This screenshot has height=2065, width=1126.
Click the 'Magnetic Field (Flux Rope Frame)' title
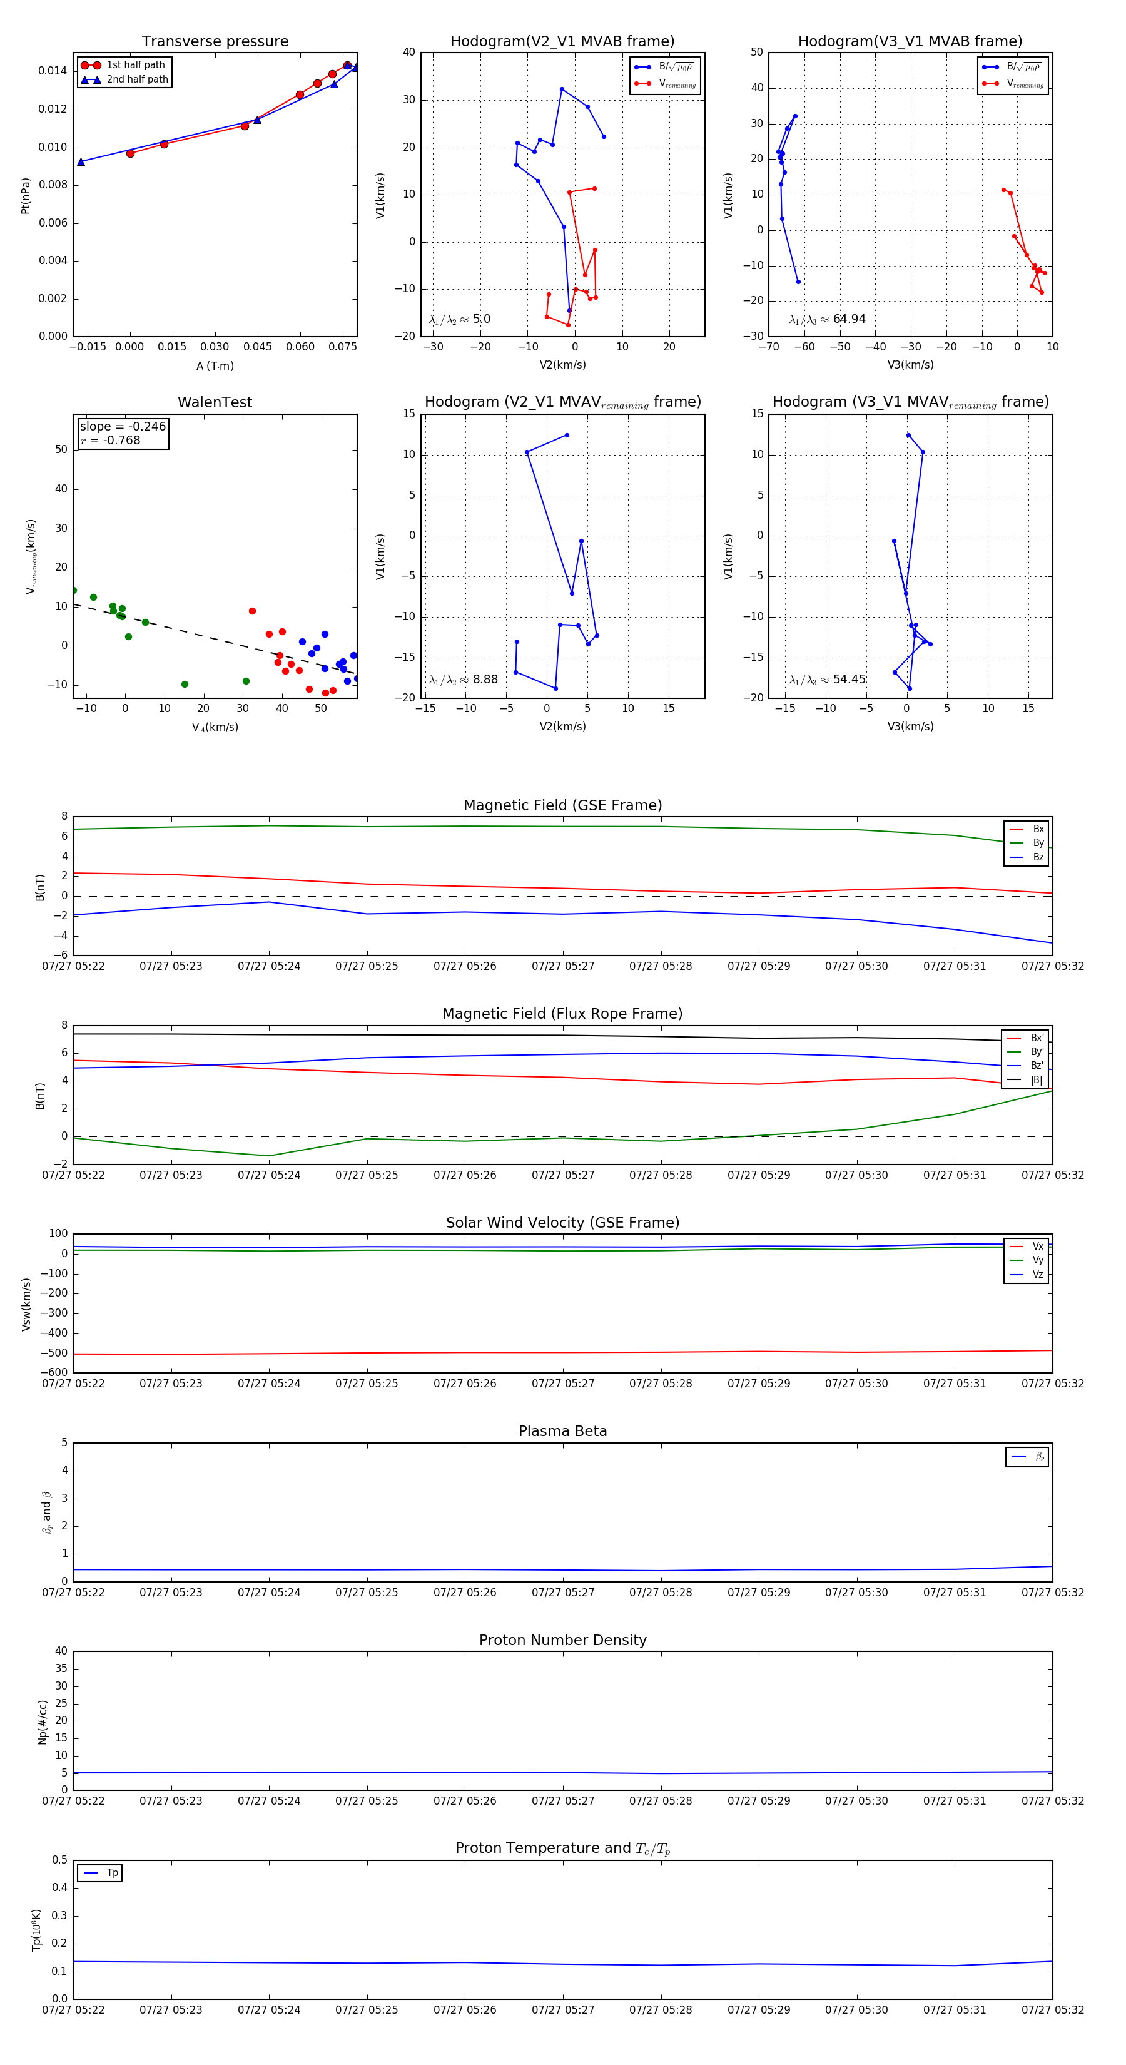(562, 1014)
